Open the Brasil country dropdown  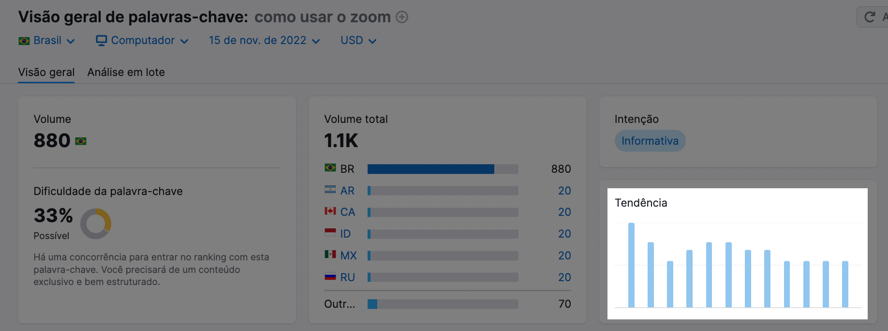point(47,41)
